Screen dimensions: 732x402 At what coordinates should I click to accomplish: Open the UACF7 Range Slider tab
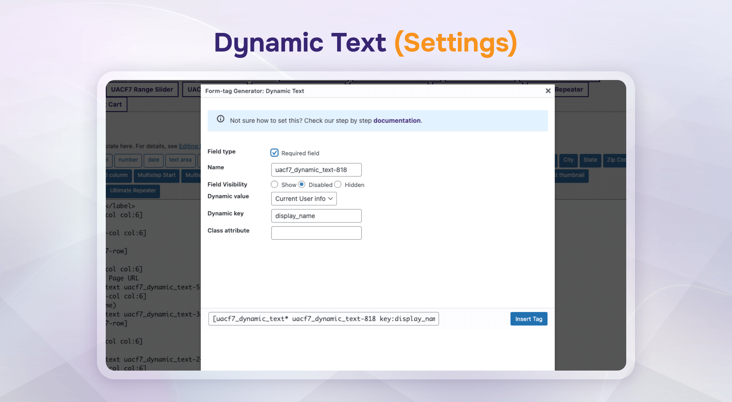coord(142,90)
